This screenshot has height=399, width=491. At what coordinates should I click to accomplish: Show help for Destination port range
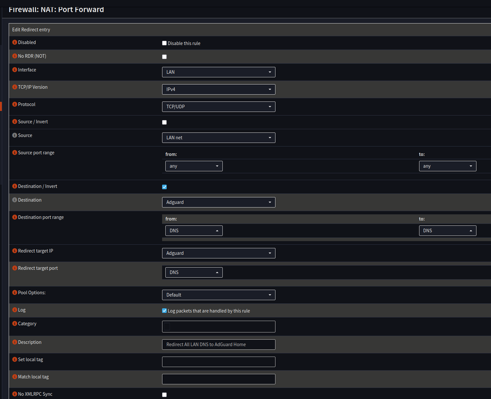pos(14,217)
